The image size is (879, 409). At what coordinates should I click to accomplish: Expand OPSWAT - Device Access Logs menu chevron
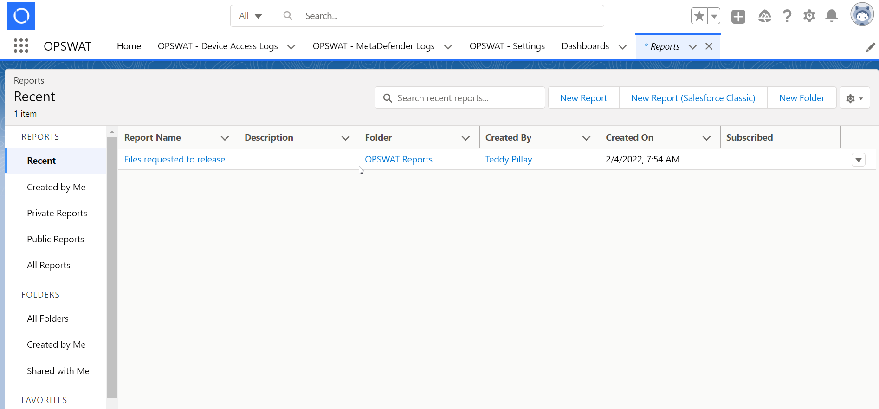[x=291, y=46]
